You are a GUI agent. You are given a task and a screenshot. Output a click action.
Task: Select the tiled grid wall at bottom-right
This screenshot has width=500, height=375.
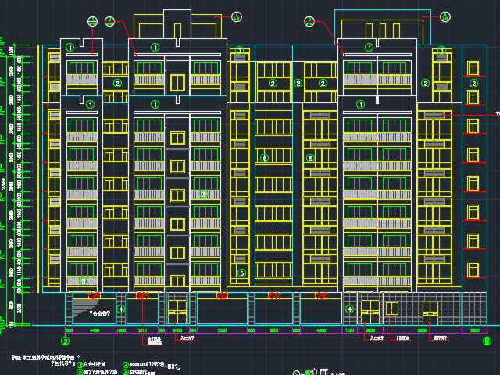(x=476, y=307)
